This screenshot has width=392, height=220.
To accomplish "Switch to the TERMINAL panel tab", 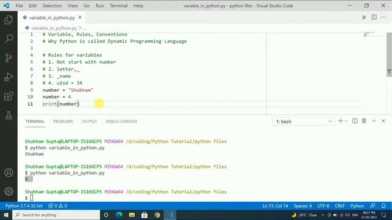I will point(35,122).
